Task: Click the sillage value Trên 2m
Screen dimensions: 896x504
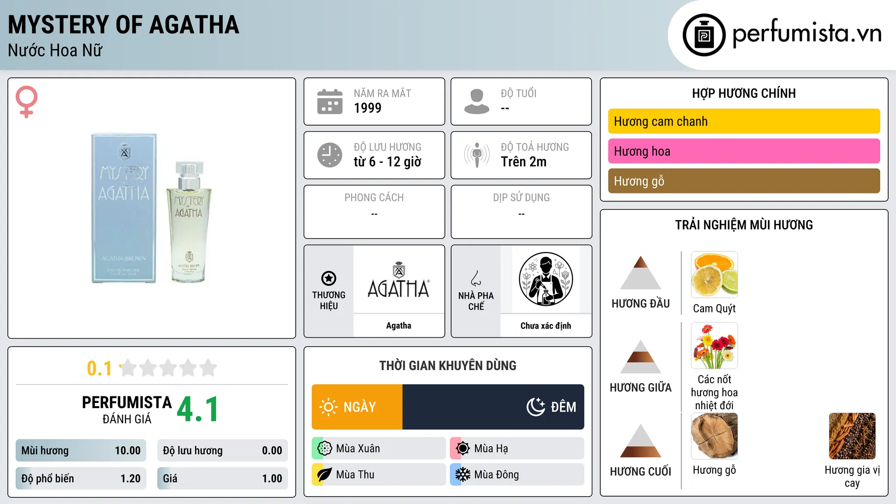Action: coord(524,162)
